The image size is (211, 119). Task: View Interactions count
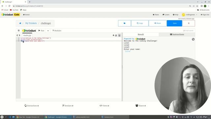click(x=32, y=106)
